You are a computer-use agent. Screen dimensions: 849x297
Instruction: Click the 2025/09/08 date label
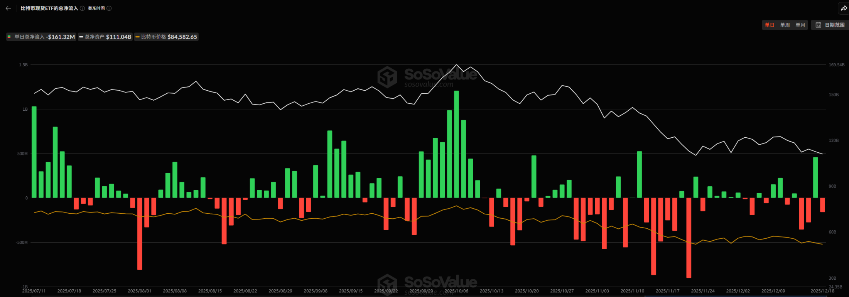316,291
